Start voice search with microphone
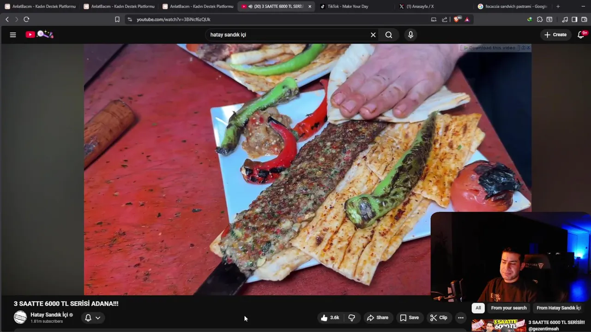This screenshot has height=332, width=591. (x=410, y=35)
